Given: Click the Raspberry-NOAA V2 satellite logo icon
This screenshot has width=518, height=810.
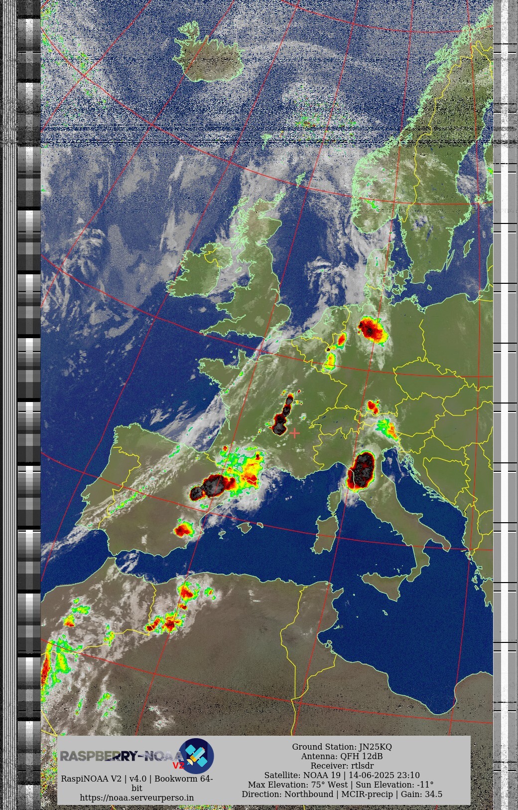Looking at the screenshot, I should 196,756.
